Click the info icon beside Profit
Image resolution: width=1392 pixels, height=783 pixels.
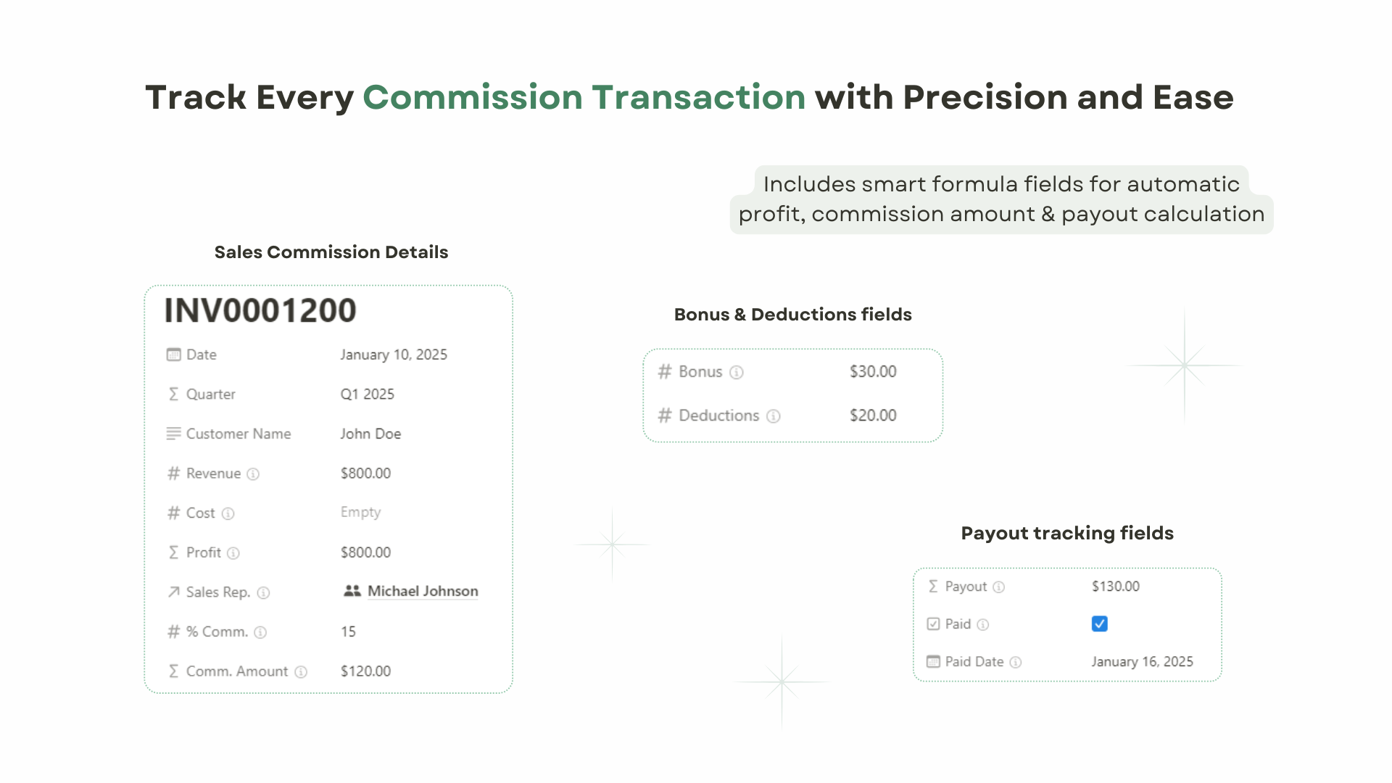[x=233, y=553]
